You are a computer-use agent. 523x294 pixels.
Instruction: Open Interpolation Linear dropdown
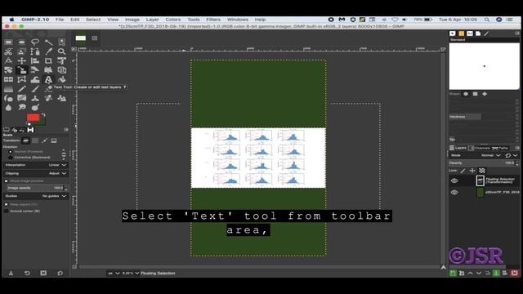pyautogui.click(x=35, y=165)
